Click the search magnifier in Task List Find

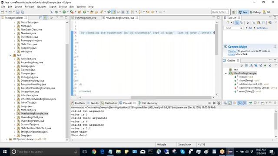click(241, 28)
